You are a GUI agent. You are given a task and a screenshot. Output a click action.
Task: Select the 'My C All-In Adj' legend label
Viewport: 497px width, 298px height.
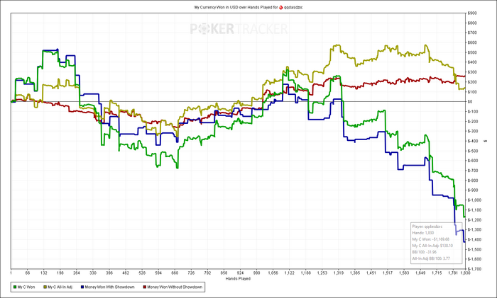pos(60,287)
